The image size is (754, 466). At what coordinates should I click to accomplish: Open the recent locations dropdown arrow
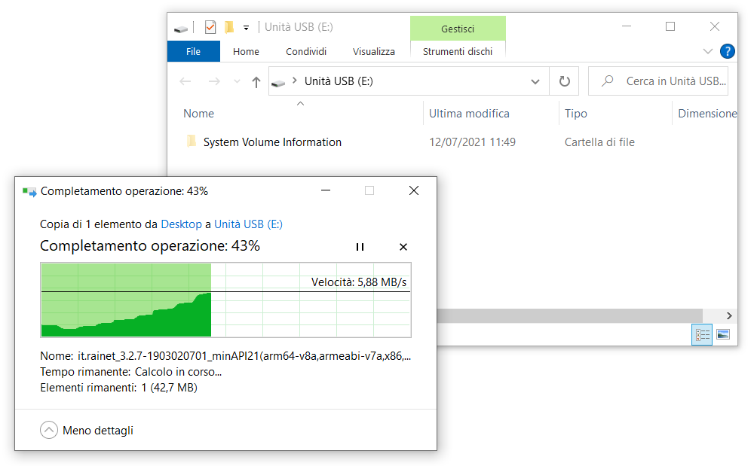point(237,81)
